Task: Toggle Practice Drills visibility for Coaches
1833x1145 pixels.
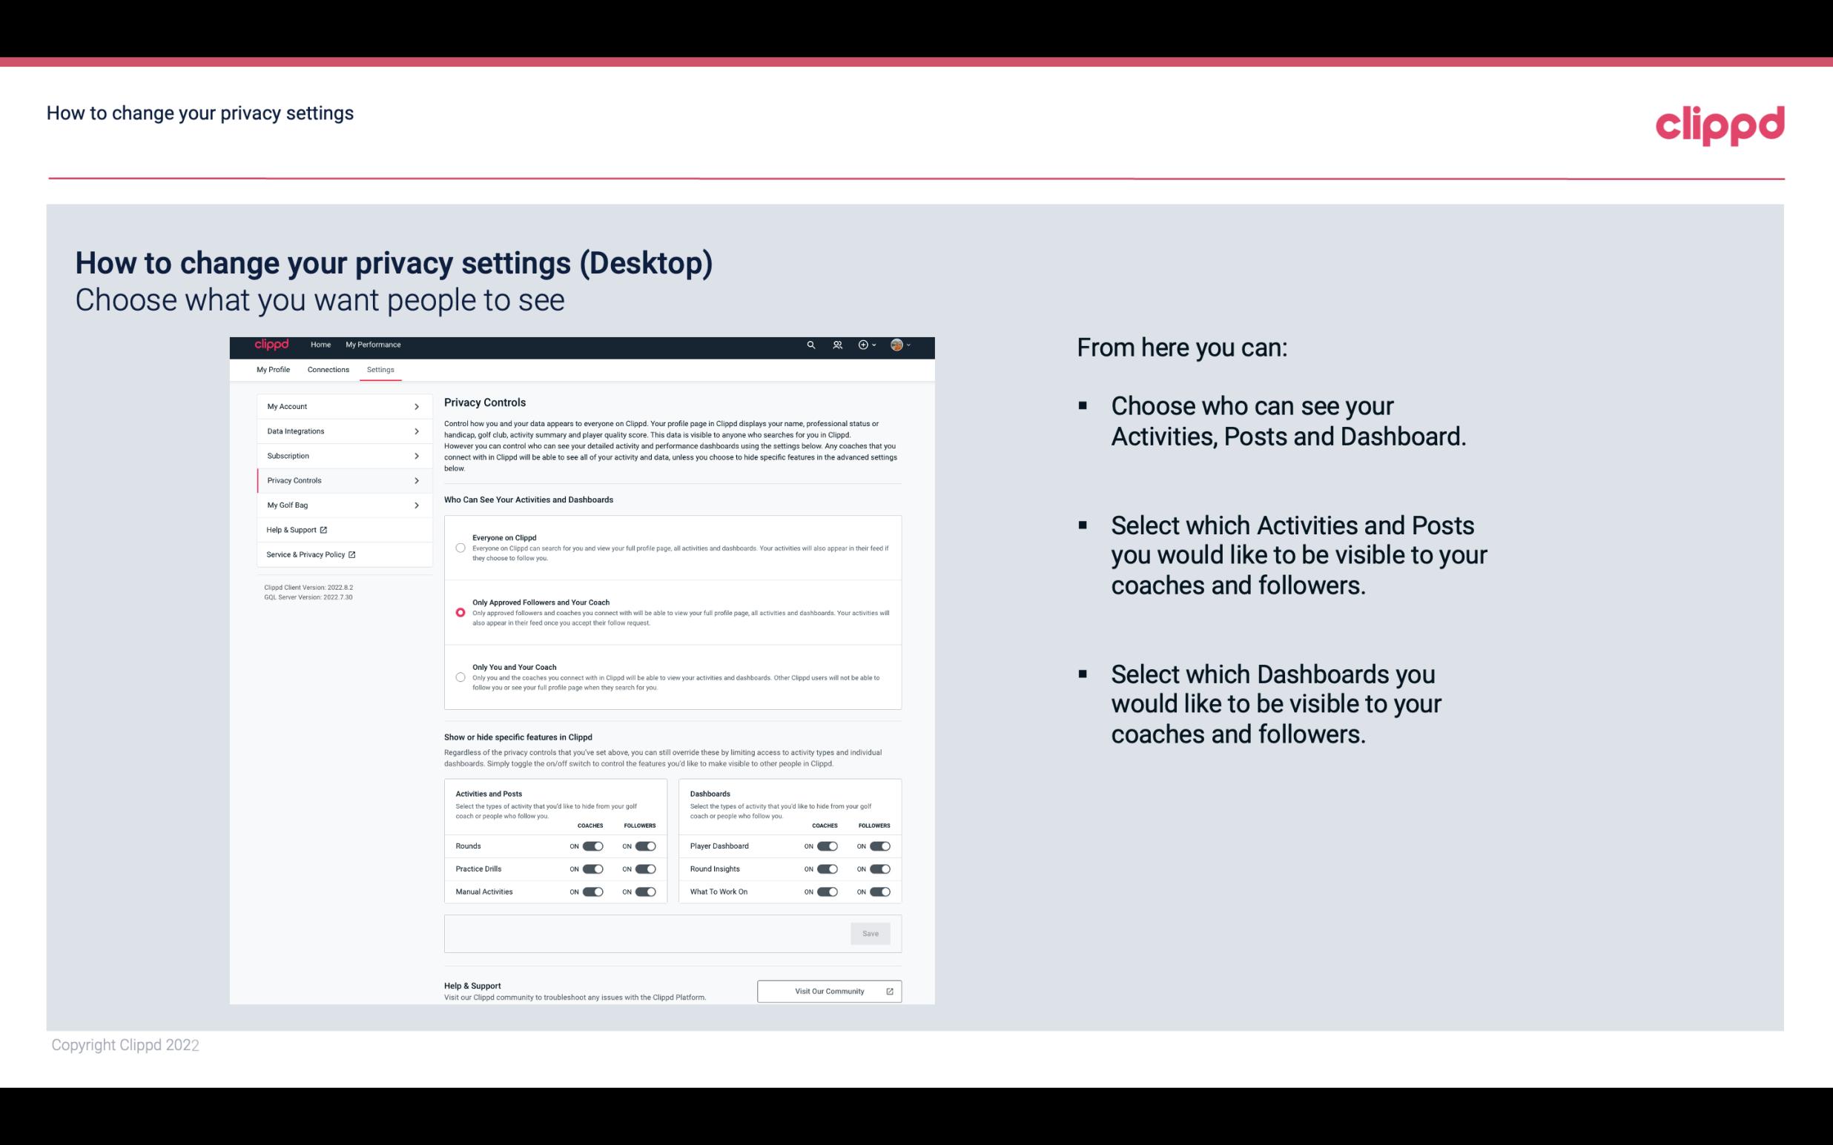Action: pos(592,869)
